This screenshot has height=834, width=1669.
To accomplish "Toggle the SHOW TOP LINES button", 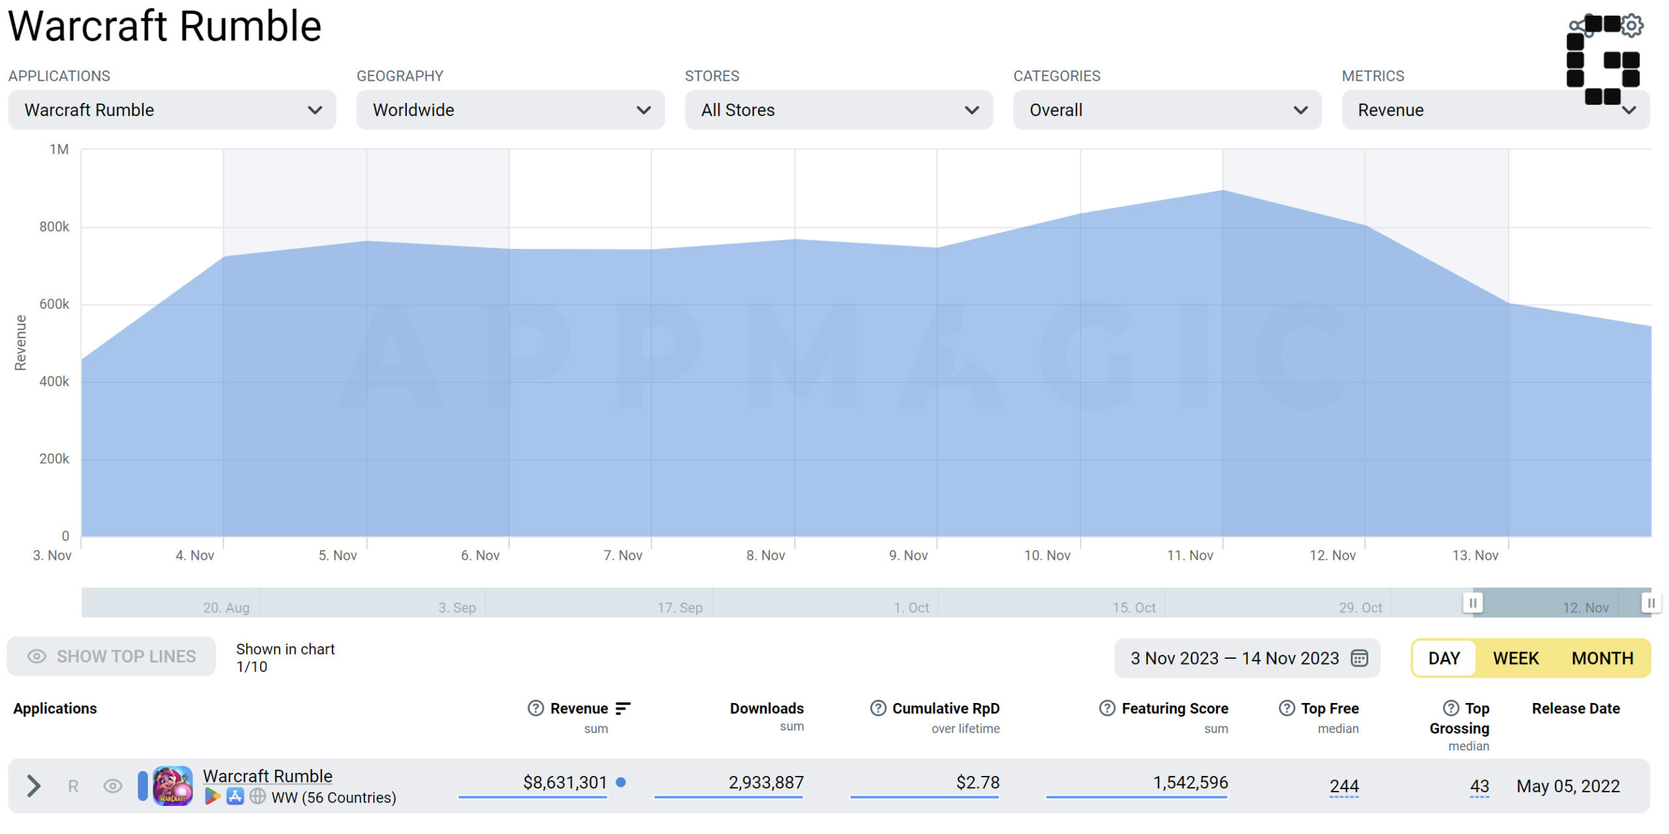I will pos(111,656).
